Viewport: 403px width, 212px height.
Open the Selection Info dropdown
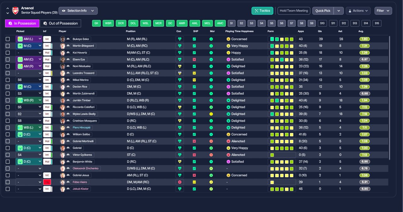[78, 11]
